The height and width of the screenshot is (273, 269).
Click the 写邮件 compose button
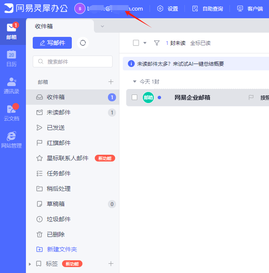tap(52, 43)
